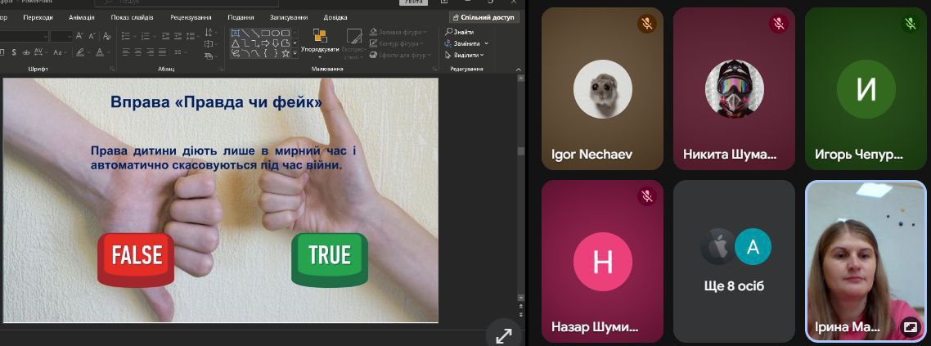Select the straight Line shape
This screenshot has width=931, height=346.
[x=245, y=33]
